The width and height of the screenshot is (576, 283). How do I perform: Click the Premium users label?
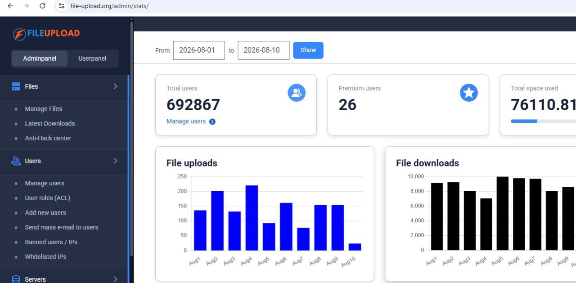click(x=360, y=88)
